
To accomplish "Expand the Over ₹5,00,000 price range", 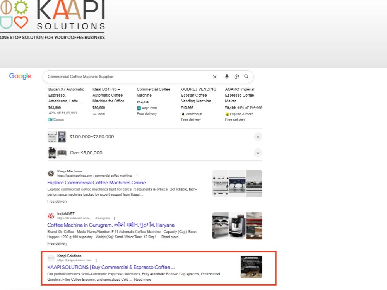I will pyautogui.click(x=258, y=153).
